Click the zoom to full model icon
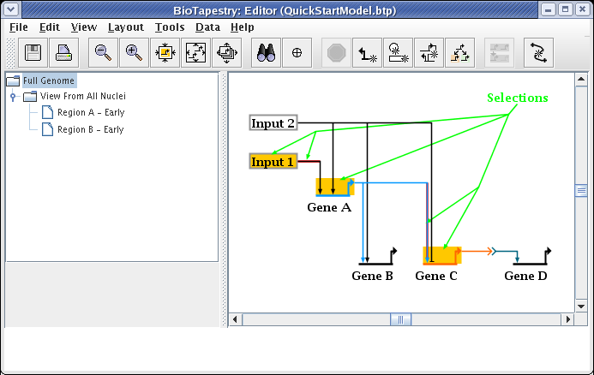 tap(196, 53)
